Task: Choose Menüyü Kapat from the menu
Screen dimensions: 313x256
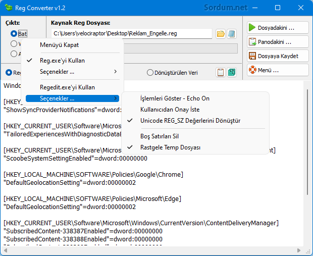Action: [x=59, y=45]
